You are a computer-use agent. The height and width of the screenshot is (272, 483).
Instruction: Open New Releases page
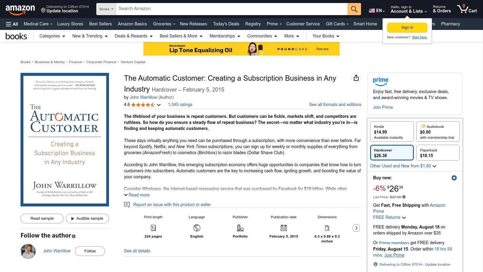[194, 24]
